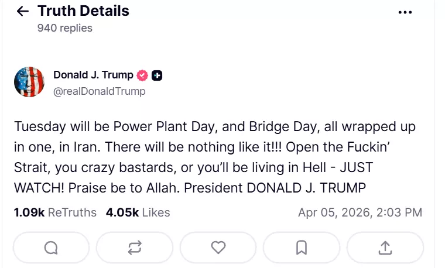The image size is (445, 268).
Task: Open the flag-themed profile avatar
Action: click(x=29, y=82)
